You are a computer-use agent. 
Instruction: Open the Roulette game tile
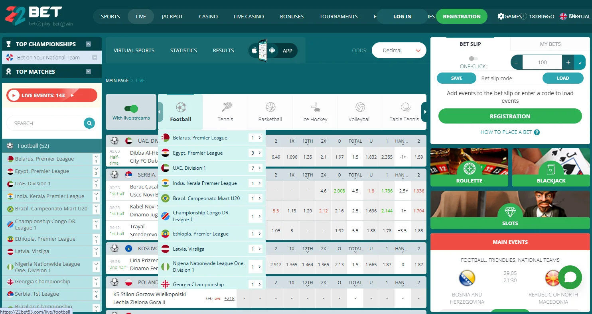click(x=469, y=167)
